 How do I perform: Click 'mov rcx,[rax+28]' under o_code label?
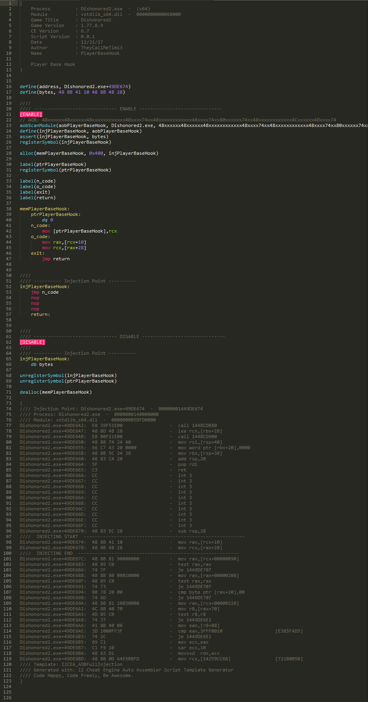[64, 248]
